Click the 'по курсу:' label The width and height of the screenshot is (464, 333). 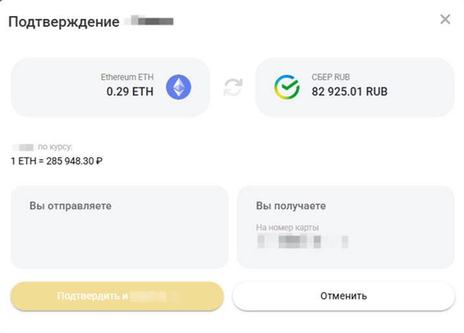(56, 147)
